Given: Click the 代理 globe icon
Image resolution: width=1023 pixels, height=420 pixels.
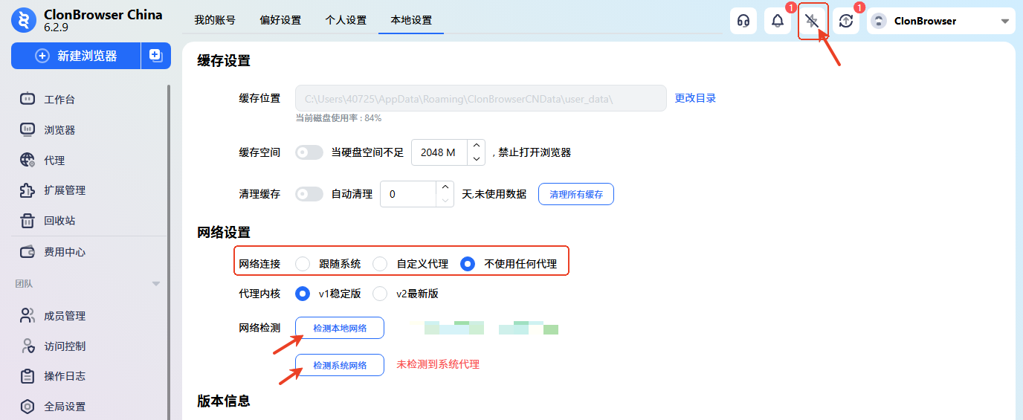Looking at the screenshot, I should pyautogui.click(x=28, y=160).
